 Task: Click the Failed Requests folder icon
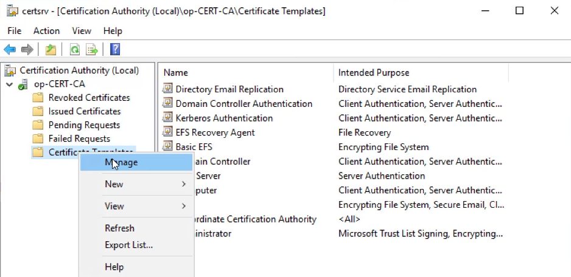38,138
